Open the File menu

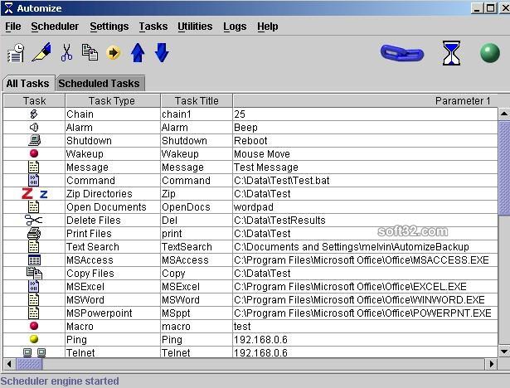[x=13, y=27]
